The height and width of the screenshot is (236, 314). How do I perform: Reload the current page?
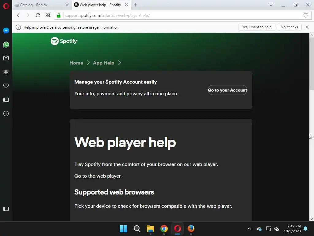click(x=38, y=15)
